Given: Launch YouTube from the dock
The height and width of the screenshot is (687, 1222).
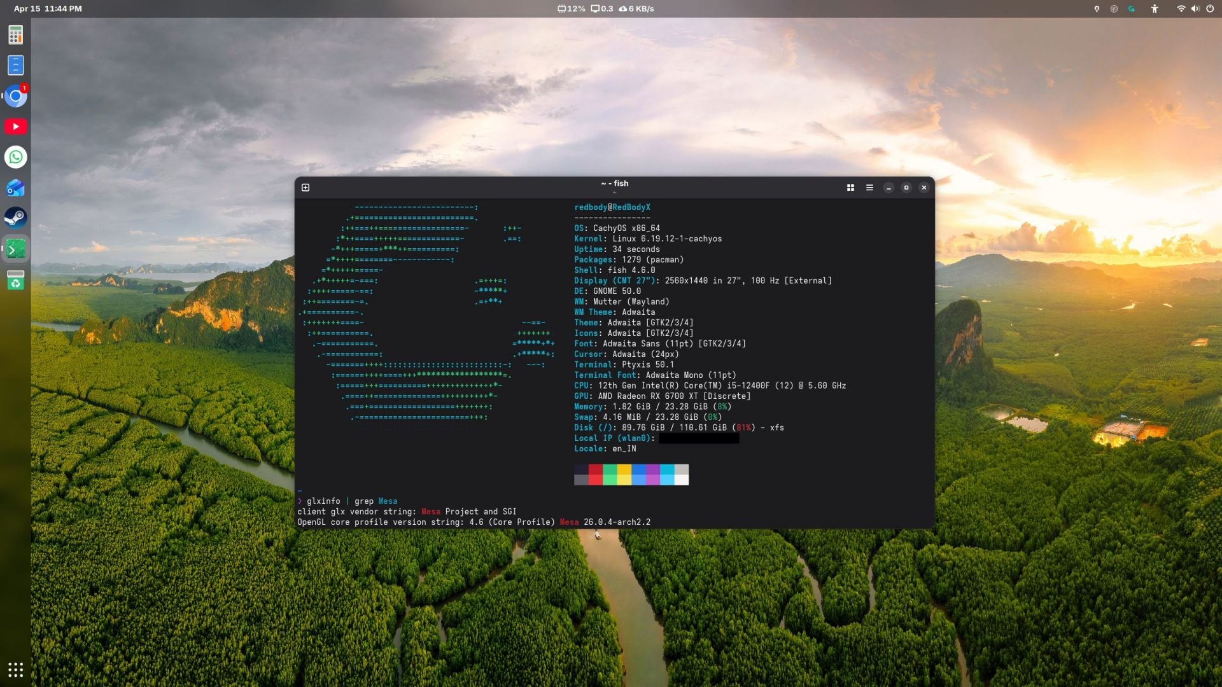Looking at the screenshot, I should click(15, 127).
